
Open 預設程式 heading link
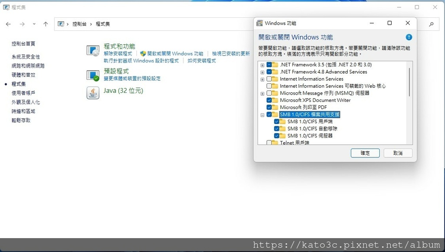click(116, 71)
